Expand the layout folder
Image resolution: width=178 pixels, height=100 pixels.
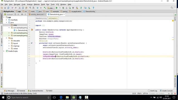pos(9,43)
